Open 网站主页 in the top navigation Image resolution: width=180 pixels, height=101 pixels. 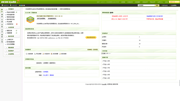coord(153,2)
